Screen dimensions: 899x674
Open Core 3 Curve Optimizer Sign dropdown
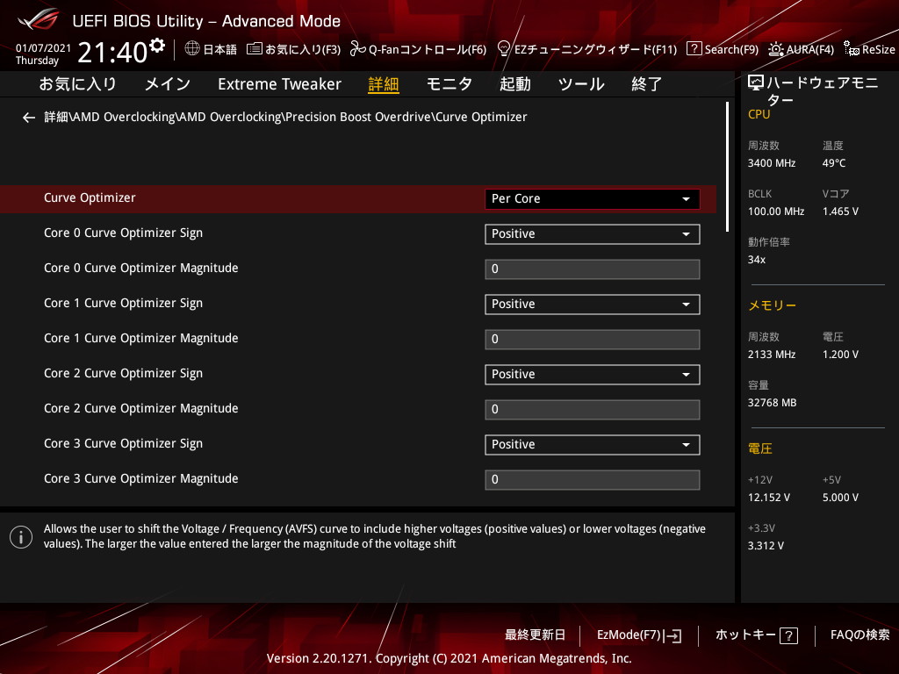593,445
